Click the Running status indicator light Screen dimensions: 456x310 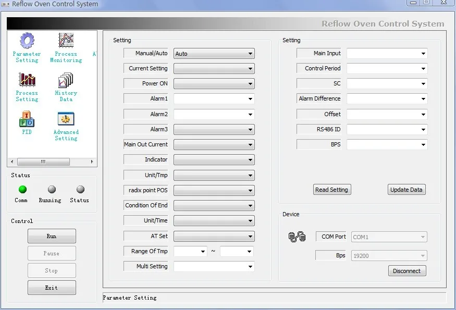click(x=51, y=190)
